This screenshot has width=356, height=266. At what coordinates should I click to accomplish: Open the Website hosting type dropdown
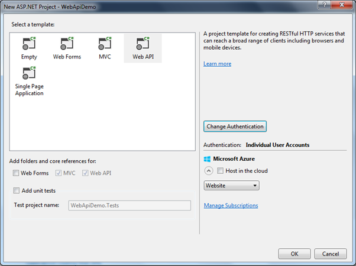[x=231, y=186]
